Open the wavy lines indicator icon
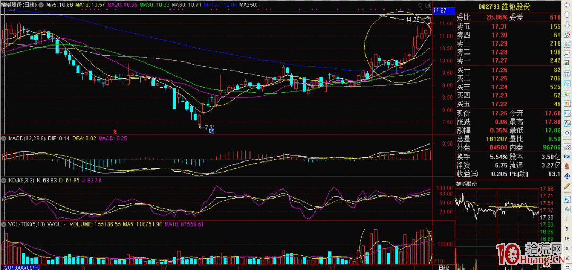 pyautogui.click(x=567, y=147)
